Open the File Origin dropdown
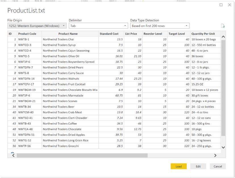235x178 pixels. tap(37, 26)
